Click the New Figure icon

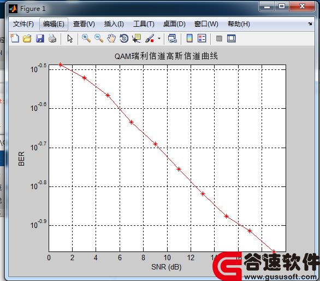[15, 38]
